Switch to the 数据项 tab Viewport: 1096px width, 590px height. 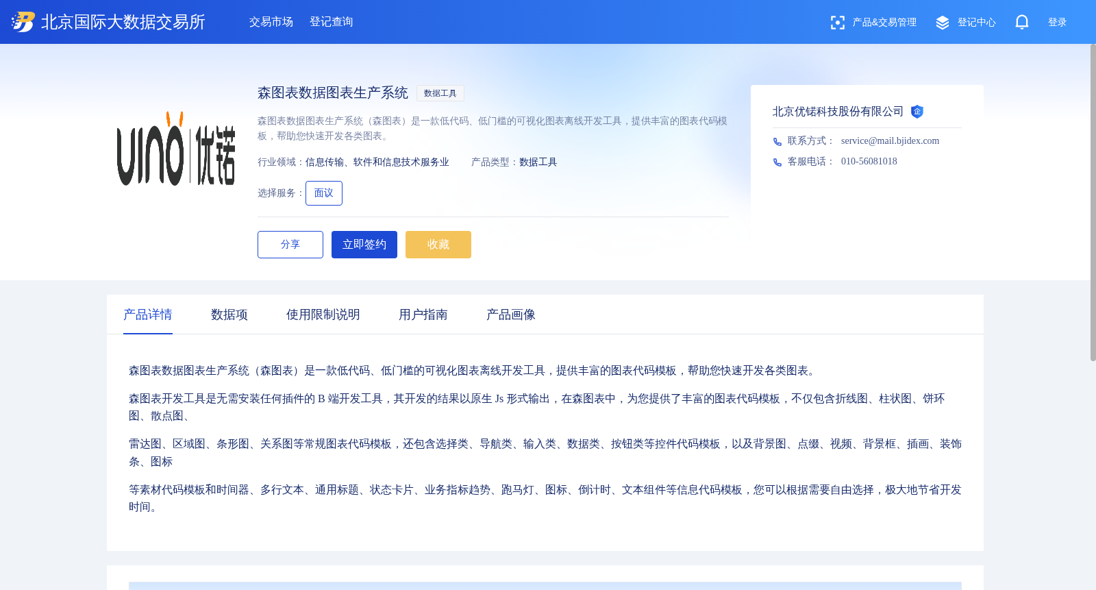229,315
